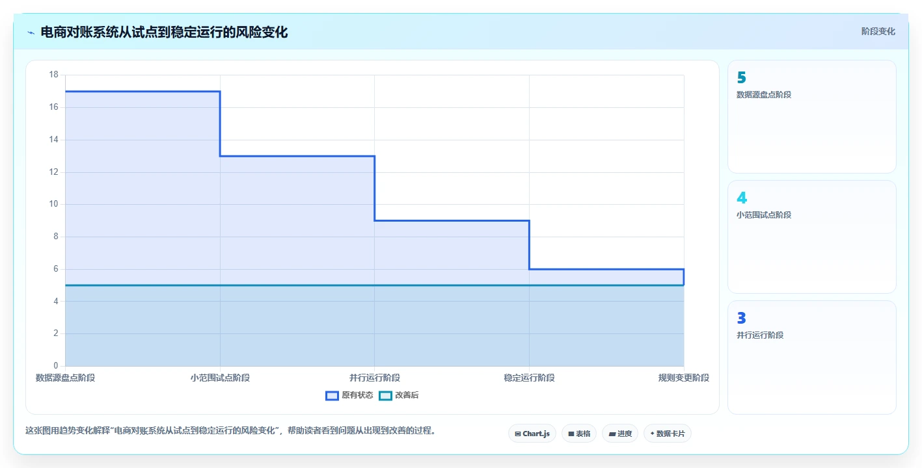922x468 pixels.
Task: Select the Chart.js tag button
Action: (532, 434)
